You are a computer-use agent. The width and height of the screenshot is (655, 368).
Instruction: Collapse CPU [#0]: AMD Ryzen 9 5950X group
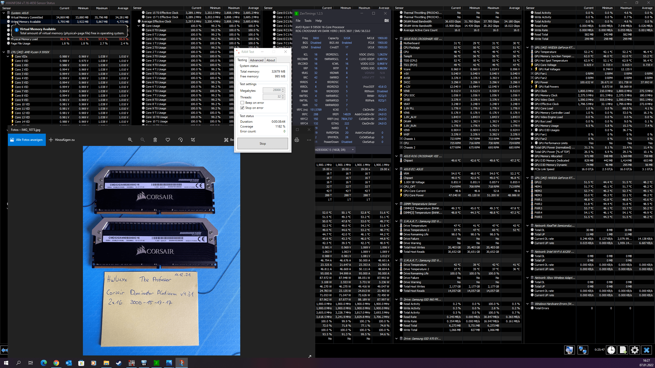tap(4, 52)
